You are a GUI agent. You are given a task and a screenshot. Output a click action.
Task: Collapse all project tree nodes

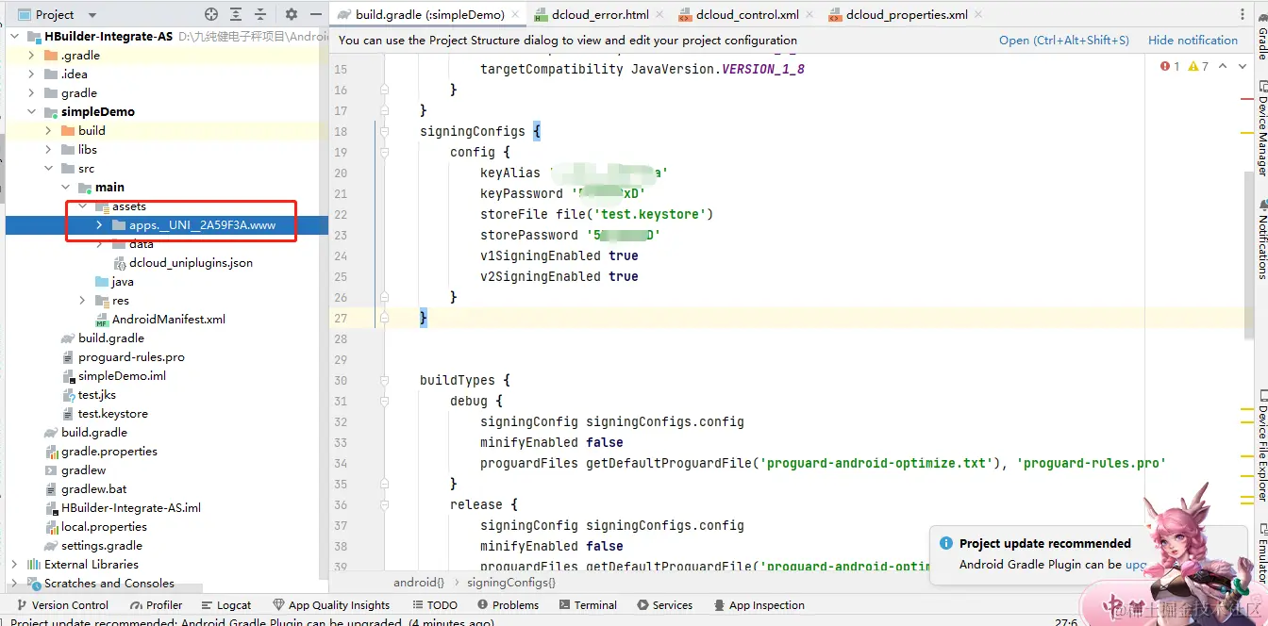point(259,14)
